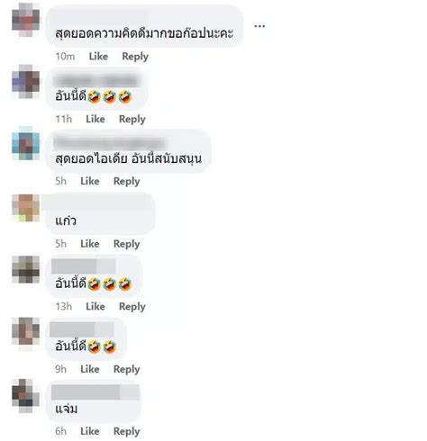Like the comment posted 11h ago
Image resolution: width=427 pixels, height=441 pixels.
click(x=95, y=119)
